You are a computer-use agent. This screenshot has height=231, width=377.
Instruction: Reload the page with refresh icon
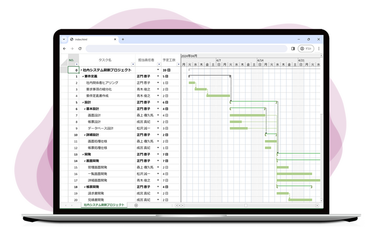(80, 48)
